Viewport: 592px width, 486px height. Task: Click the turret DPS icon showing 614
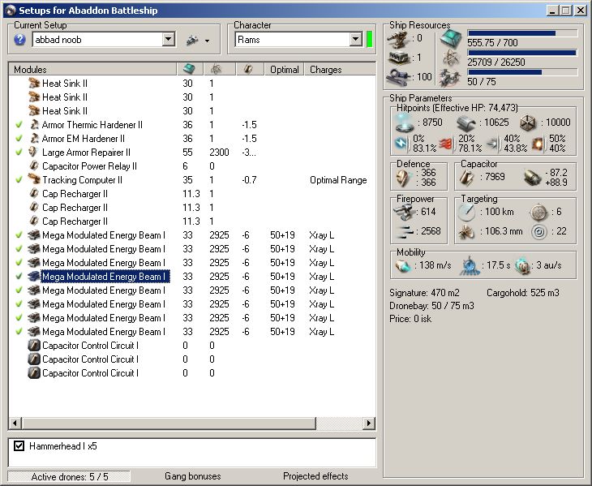(404, 213)
